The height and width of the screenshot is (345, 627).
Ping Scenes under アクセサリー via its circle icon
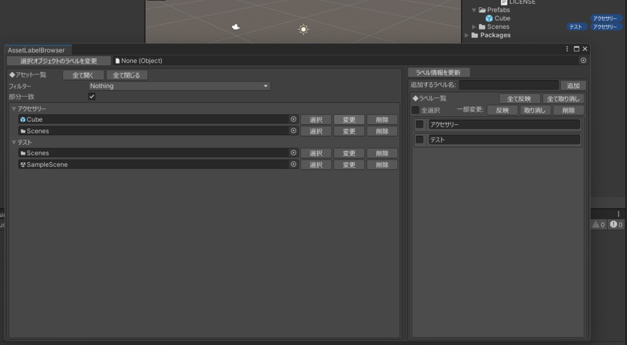(293, 131)
